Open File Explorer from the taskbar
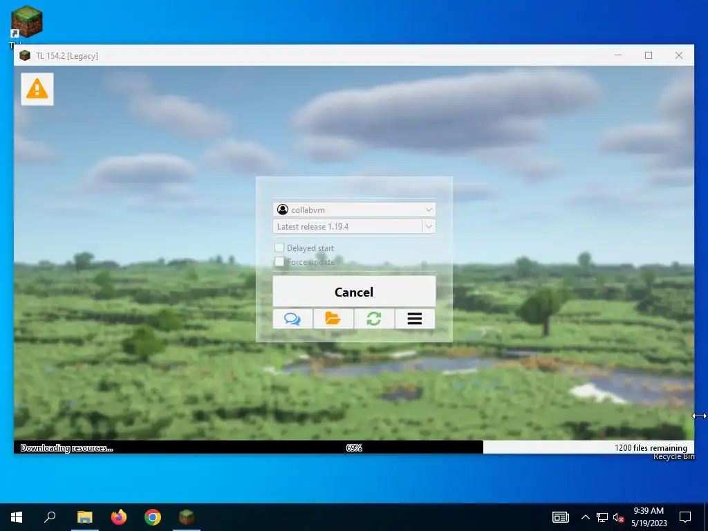 click(84, 517)
